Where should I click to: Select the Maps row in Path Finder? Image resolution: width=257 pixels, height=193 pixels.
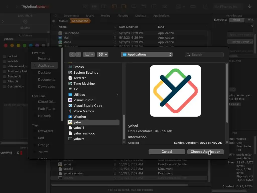tap(129, 42)
